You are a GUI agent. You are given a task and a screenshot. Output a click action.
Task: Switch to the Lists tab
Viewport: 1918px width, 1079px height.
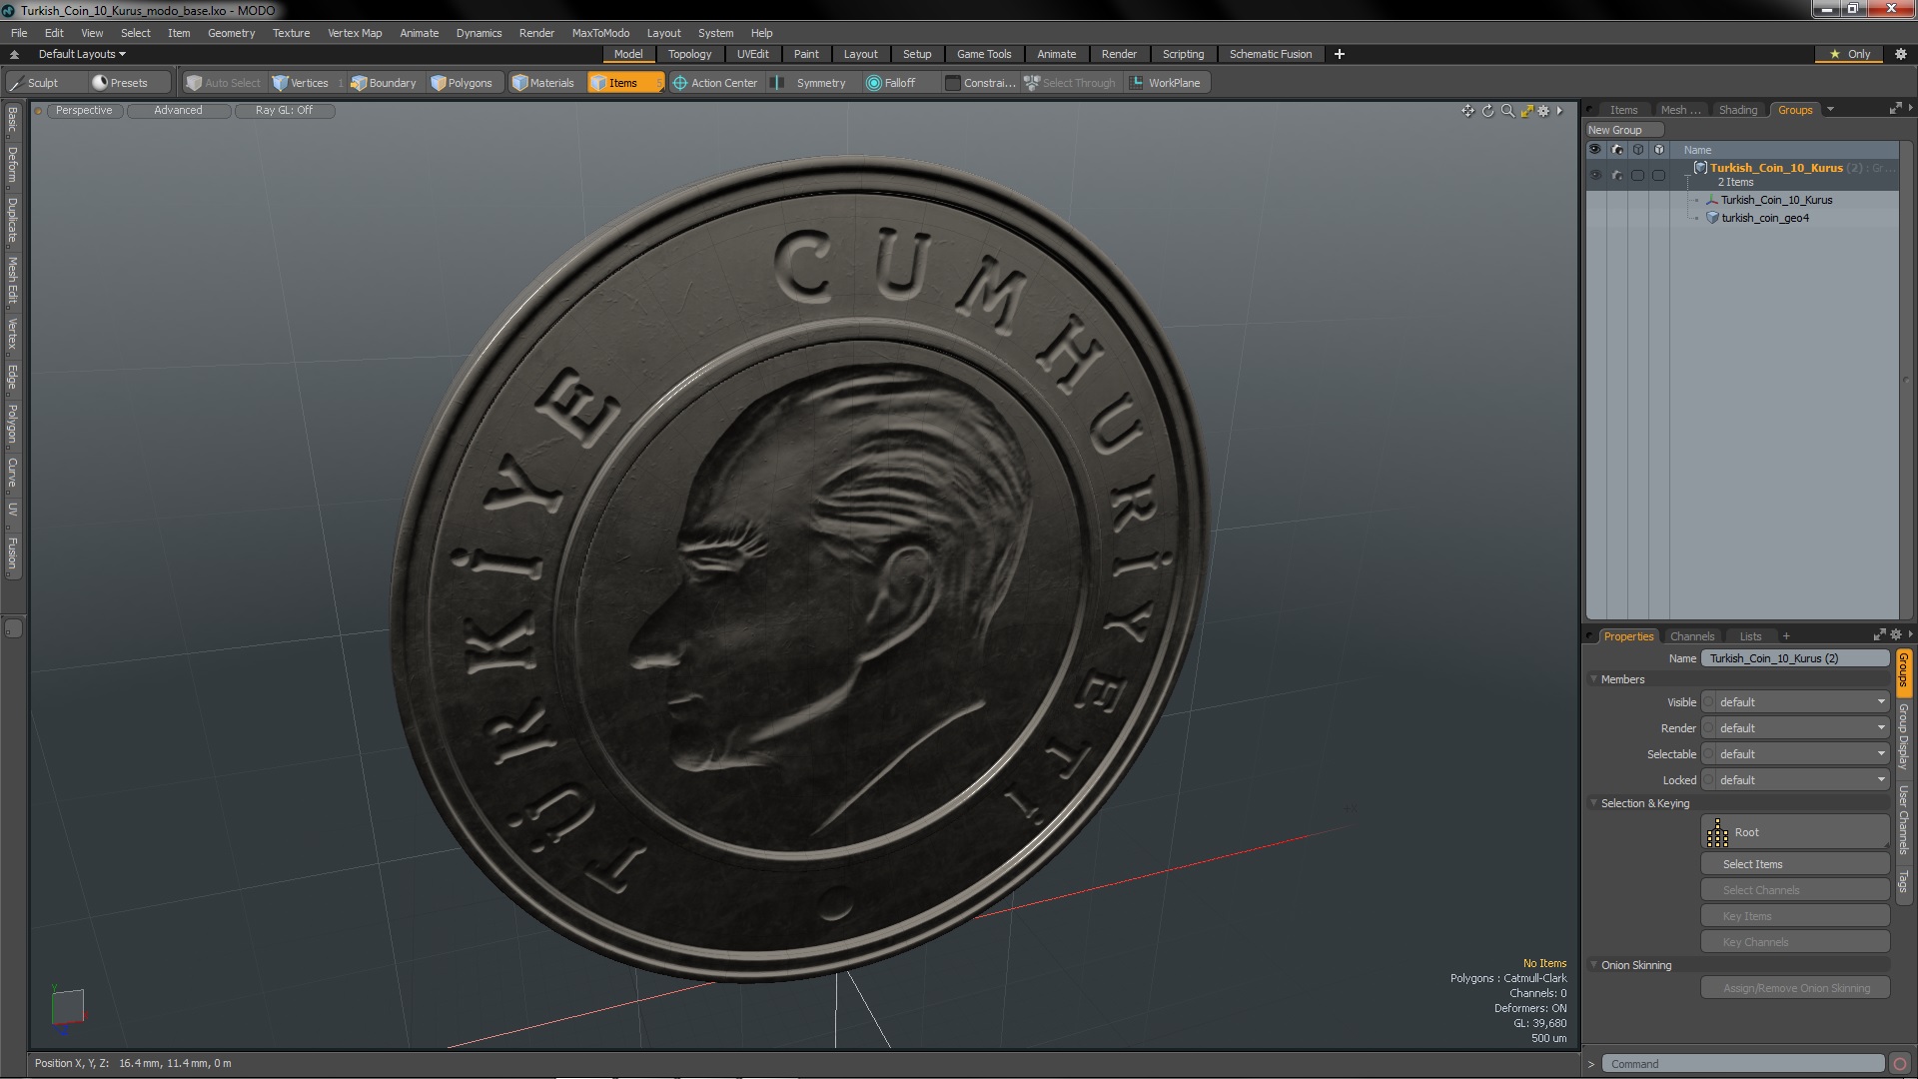[1750, 636]
